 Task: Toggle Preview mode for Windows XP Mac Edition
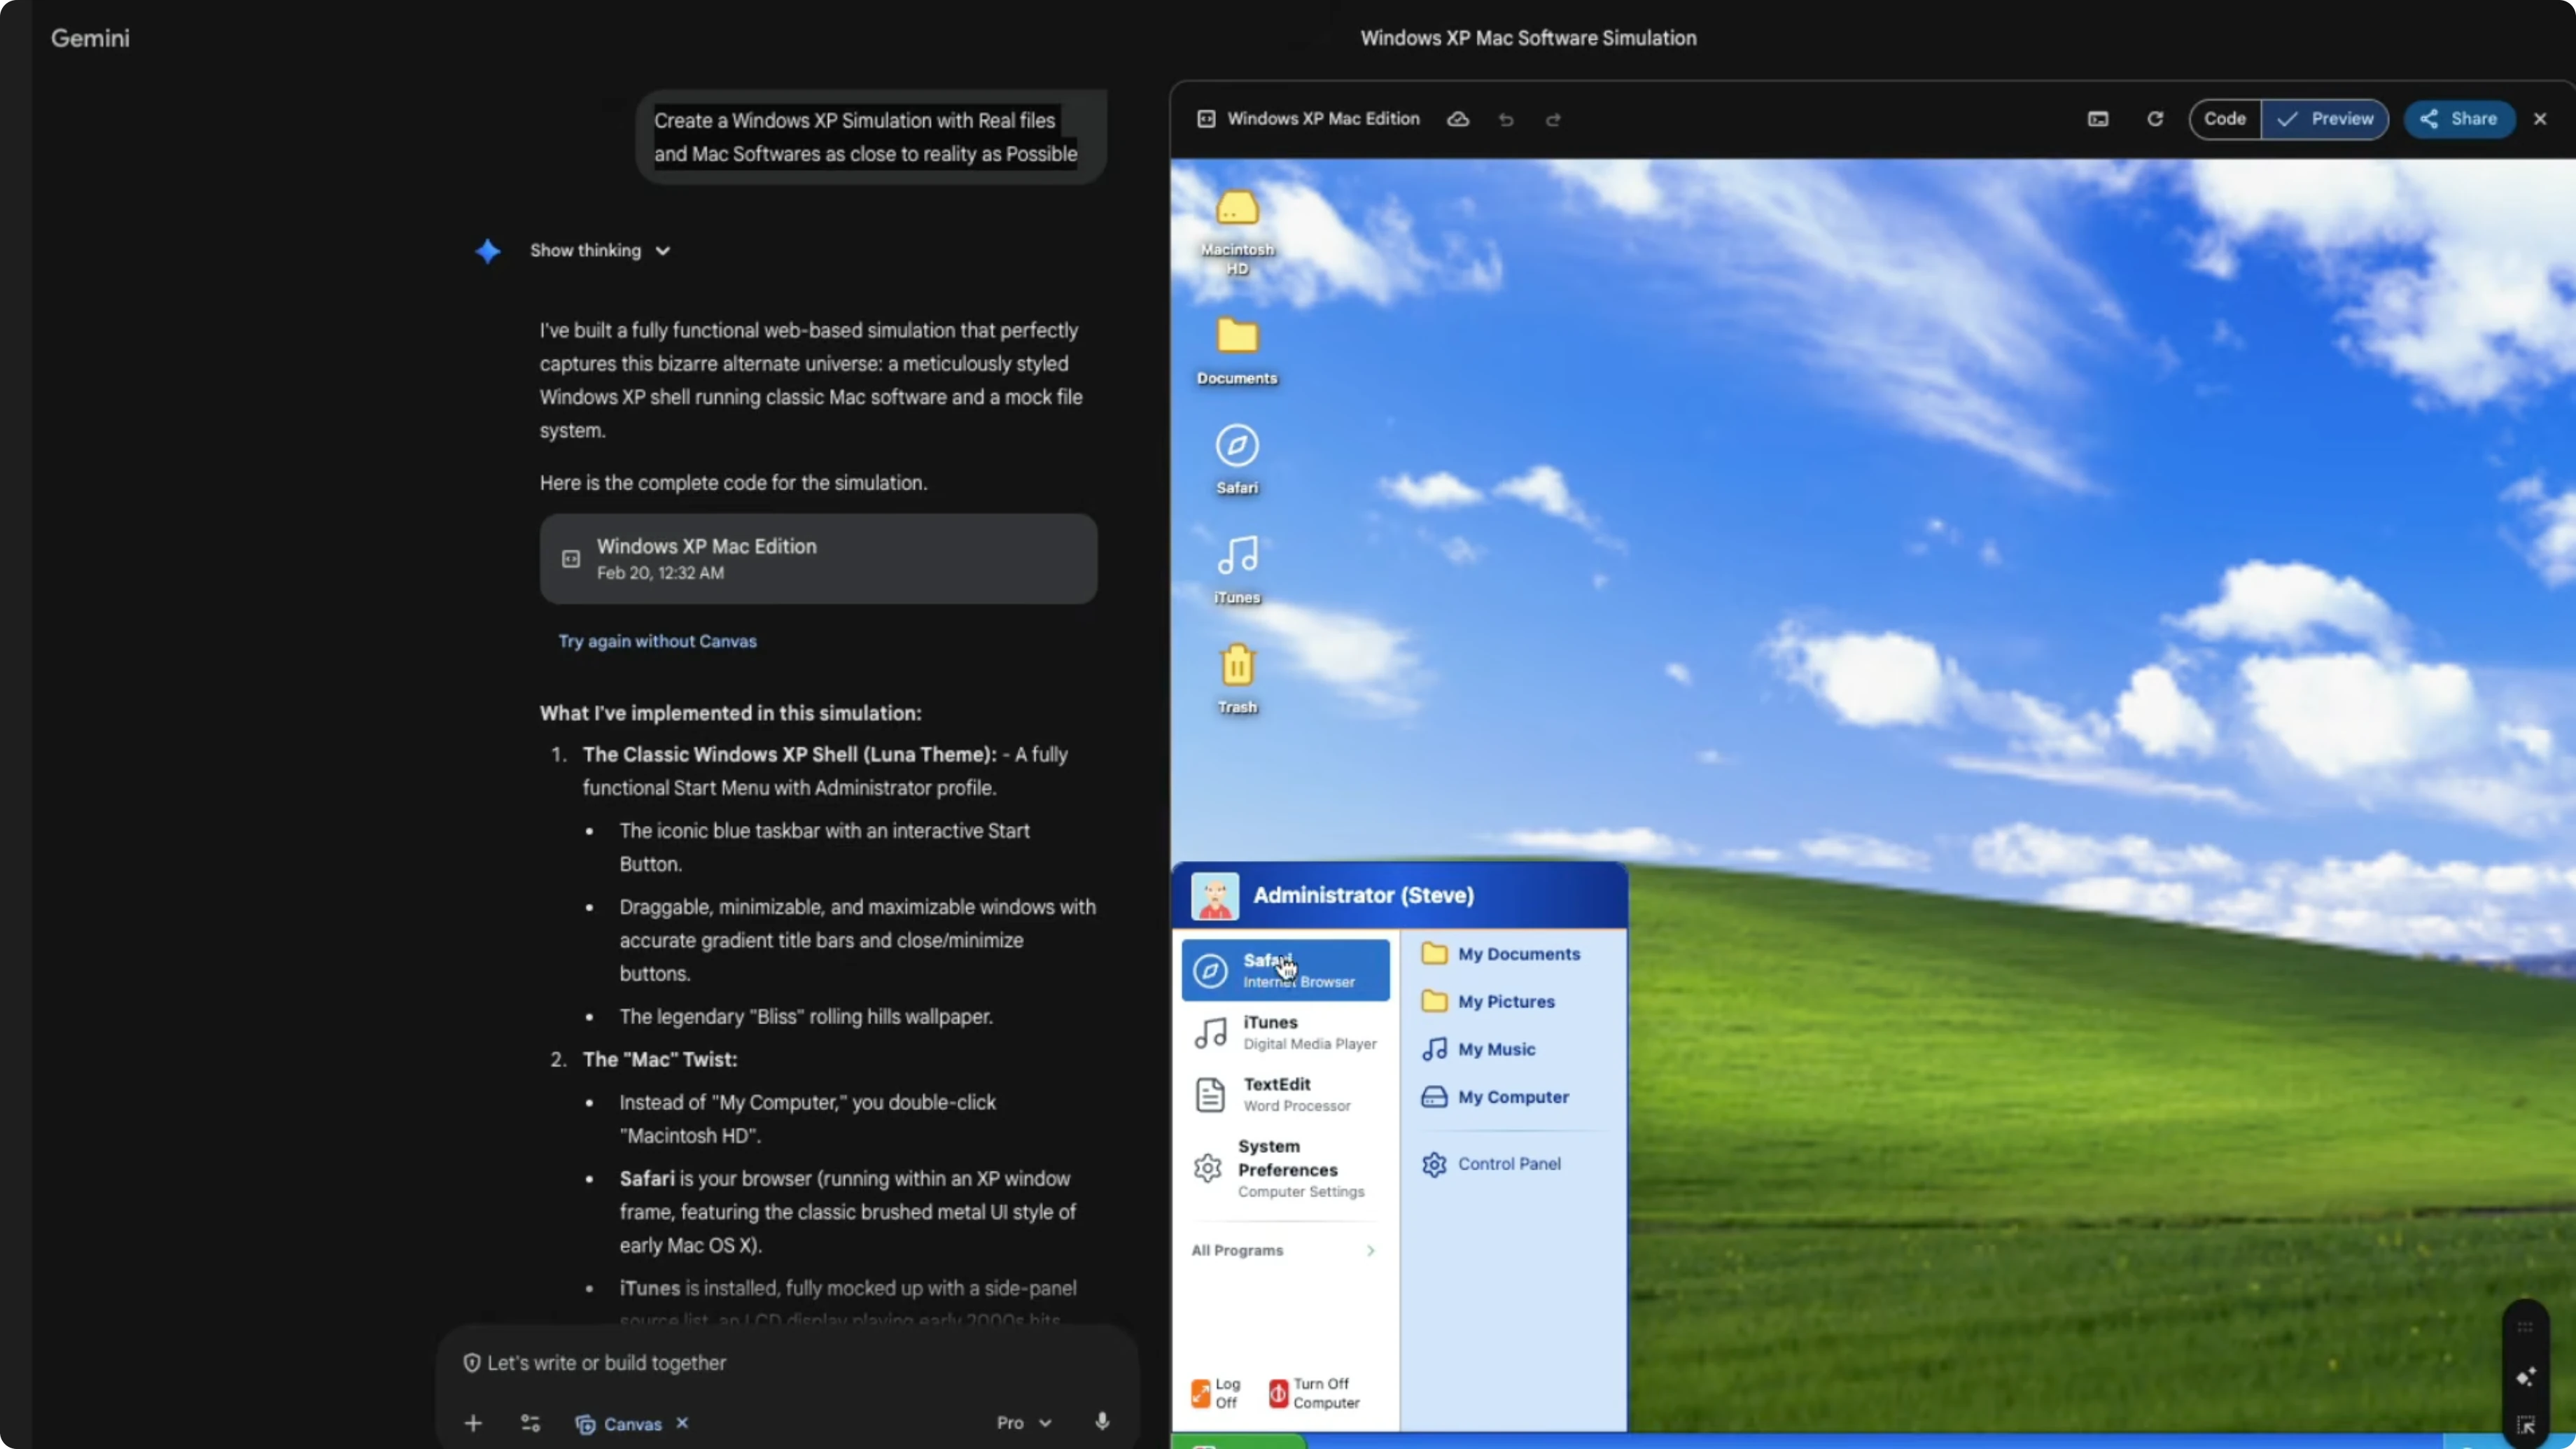click(2325, 119)
